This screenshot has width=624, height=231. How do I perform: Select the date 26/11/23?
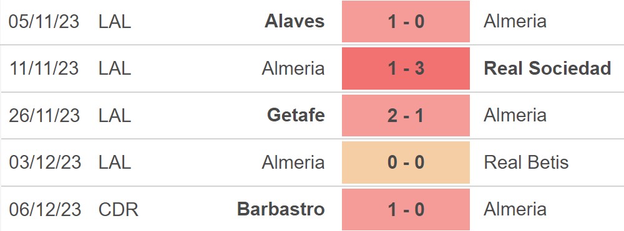click(44, 115)
